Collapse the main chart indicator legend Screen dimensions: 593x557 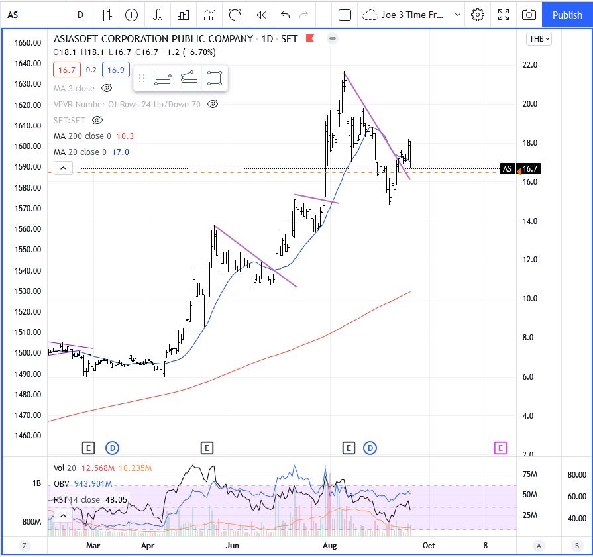tap(63, 168)
